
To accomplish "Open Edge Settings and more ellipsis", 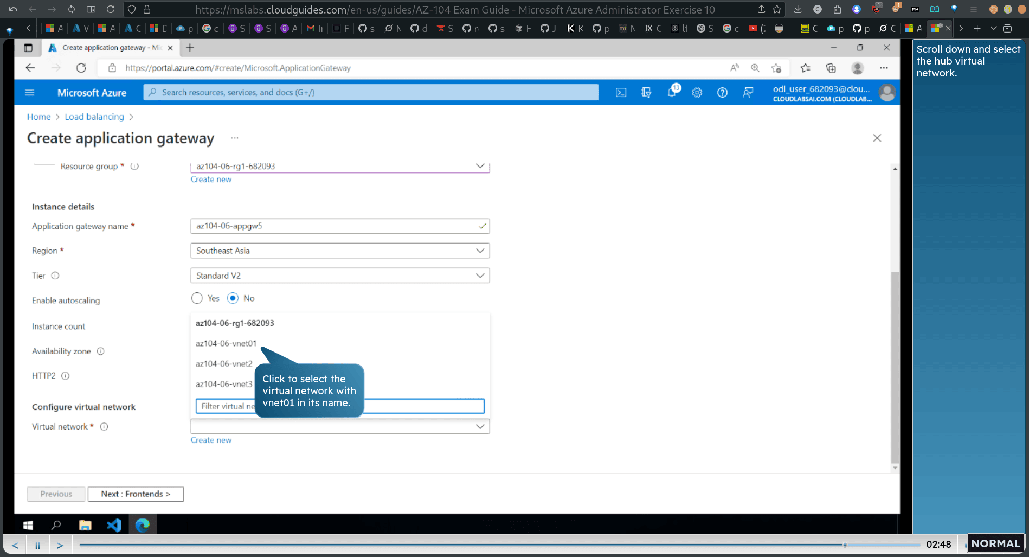I will click(884, 68).
